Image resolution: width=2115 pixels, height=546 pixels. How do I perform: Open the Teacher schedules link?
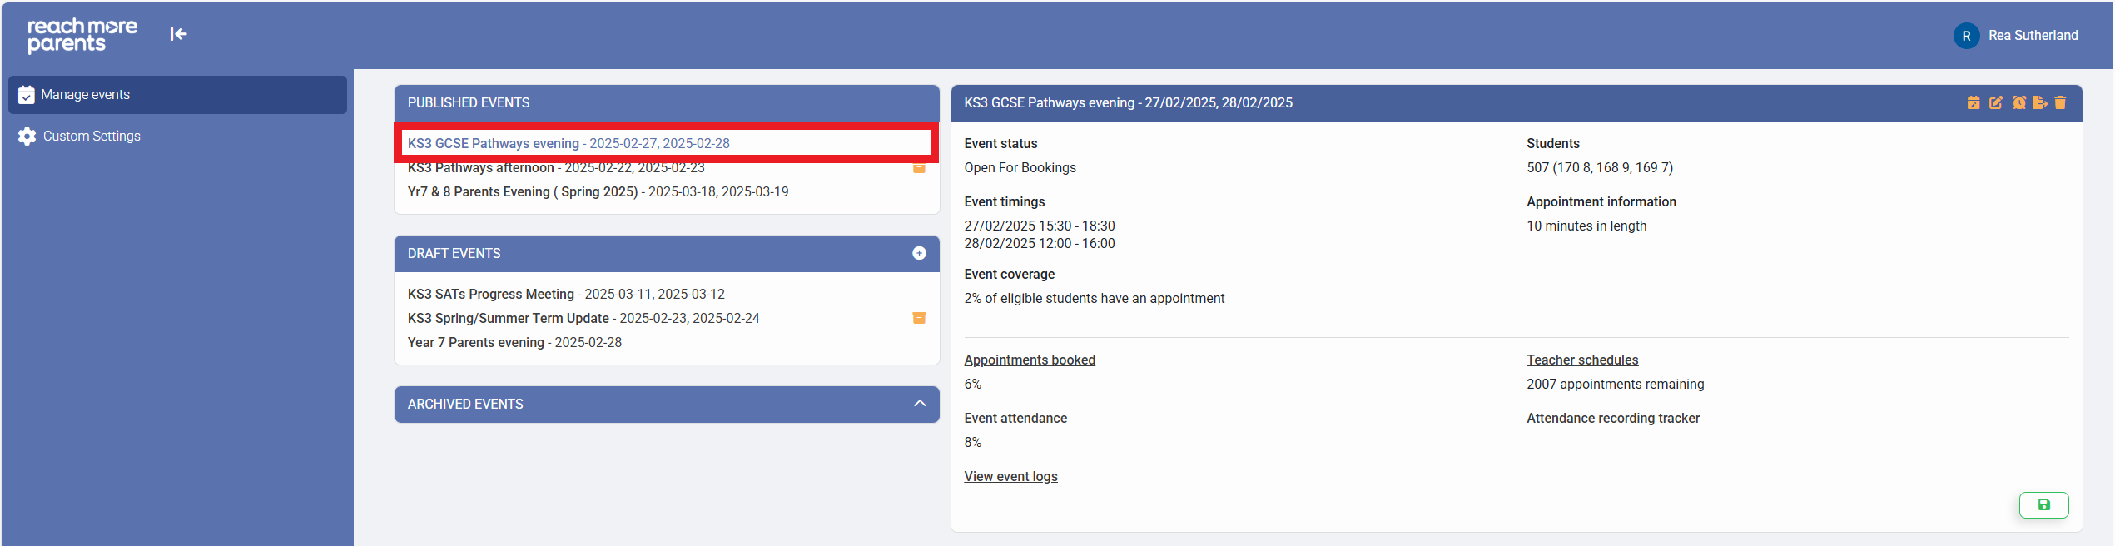tap(1581, 360)
